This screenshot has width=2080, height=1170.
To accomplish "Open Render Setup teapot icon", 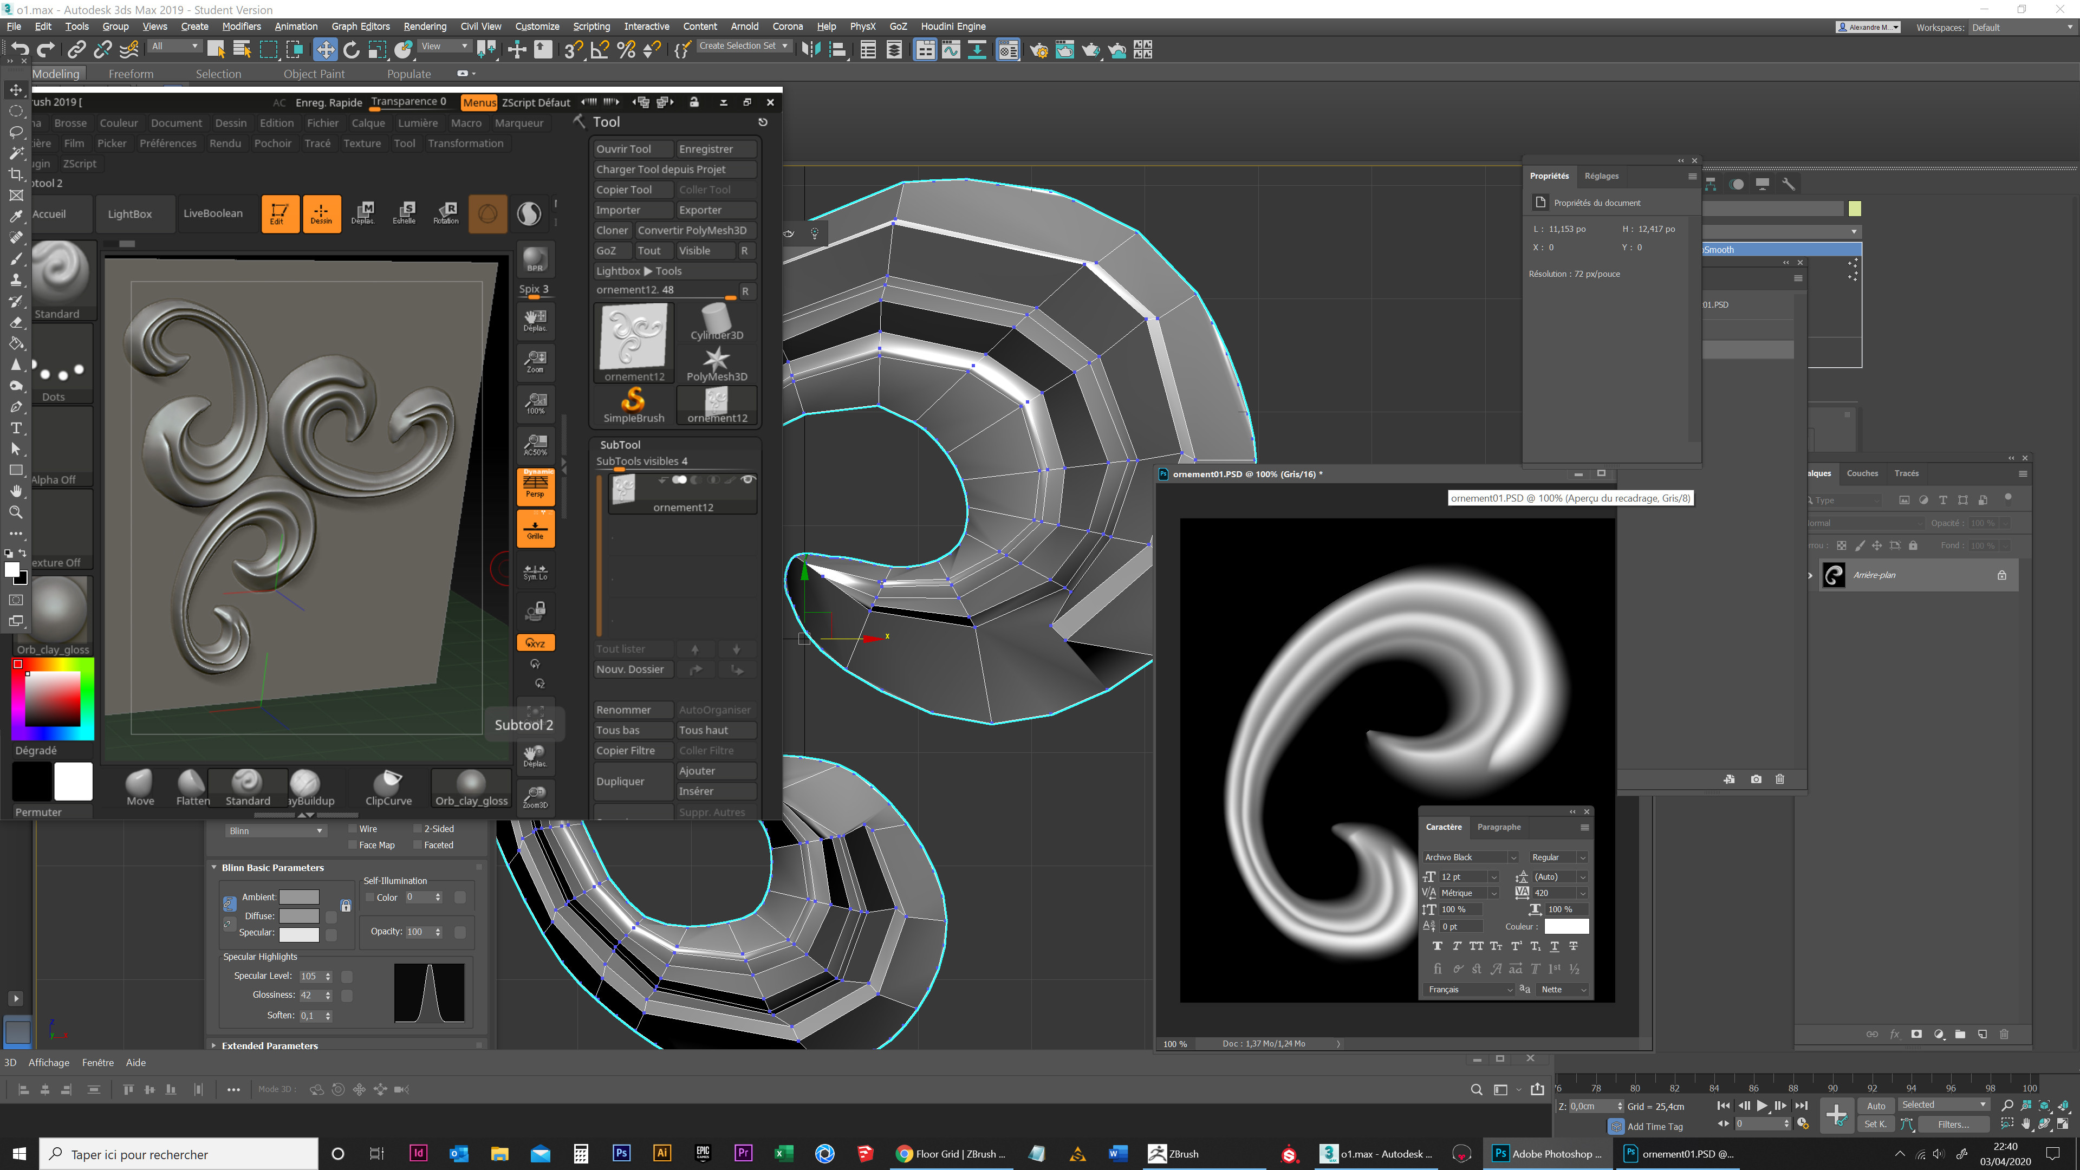I will [x=1038, y=49].
